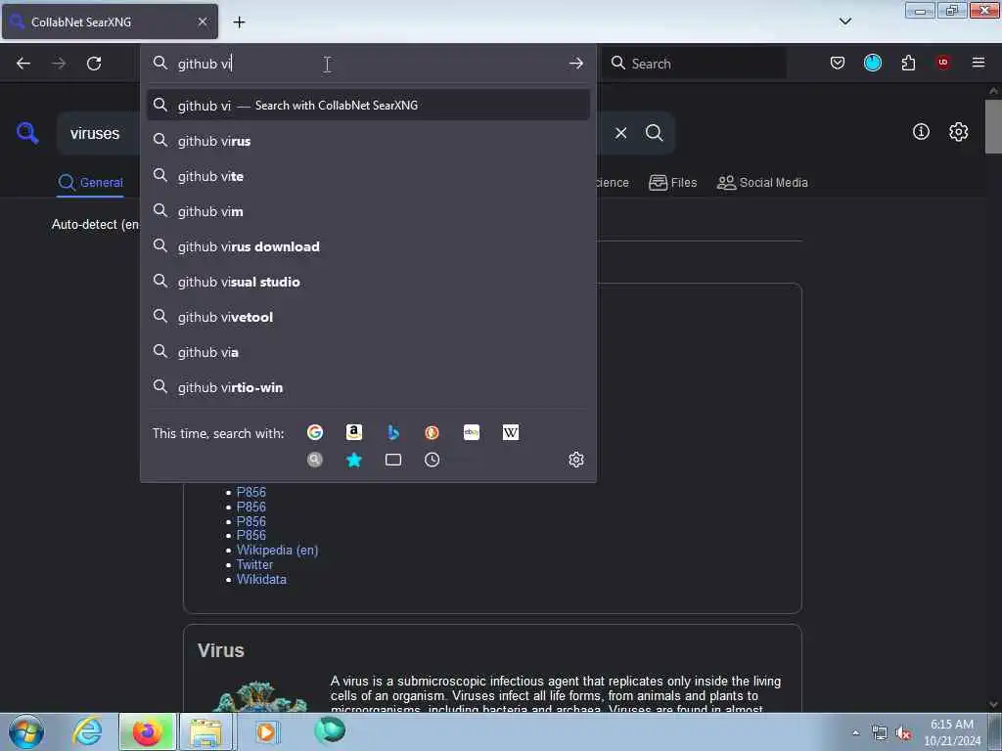
Task: Open the Extensions puzzle icon
Action: [x=908, y=63]
